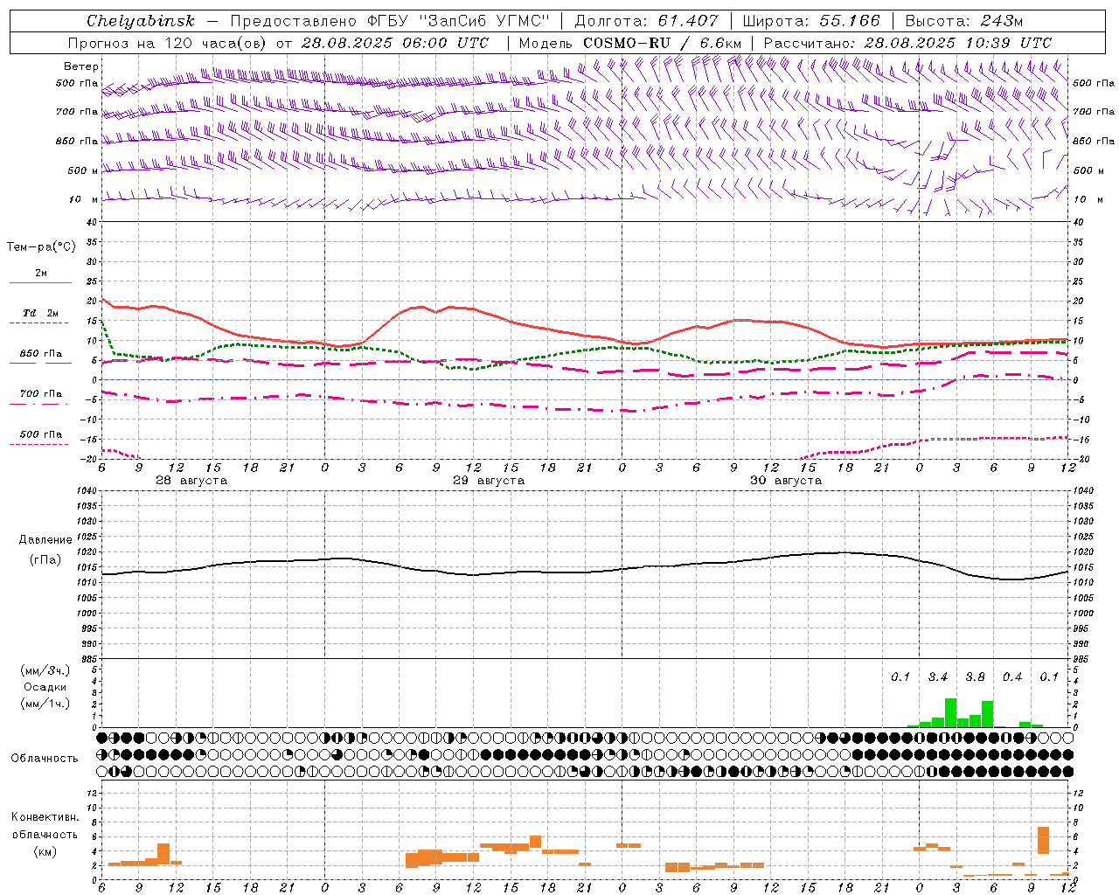Click the 'Ветер' wind panel label
Screen dimensions: 1119x895
(x=81, y=66)
